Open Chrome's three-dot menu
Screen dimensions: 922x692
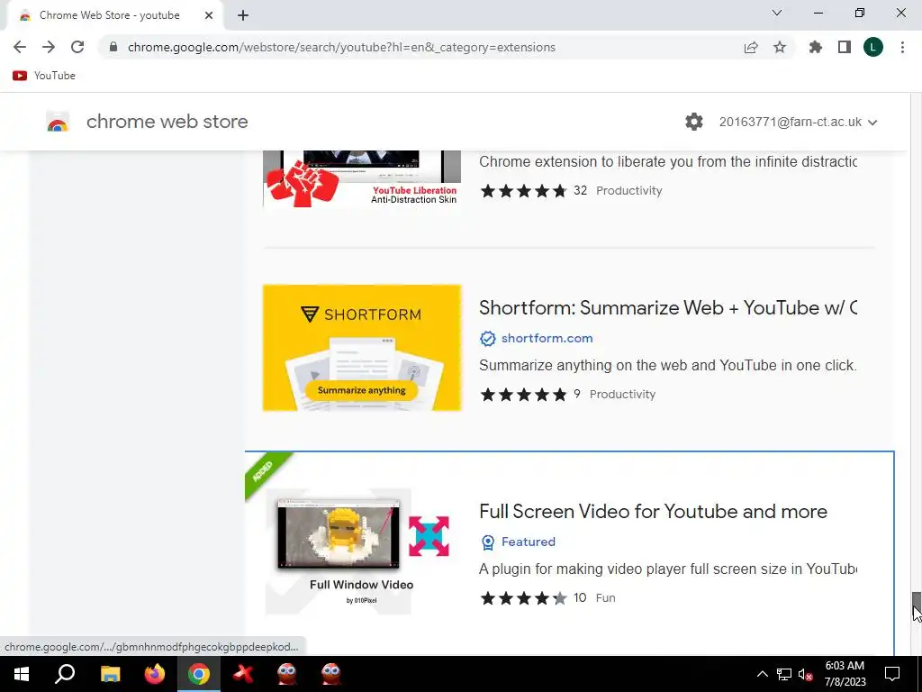[902, 47]
